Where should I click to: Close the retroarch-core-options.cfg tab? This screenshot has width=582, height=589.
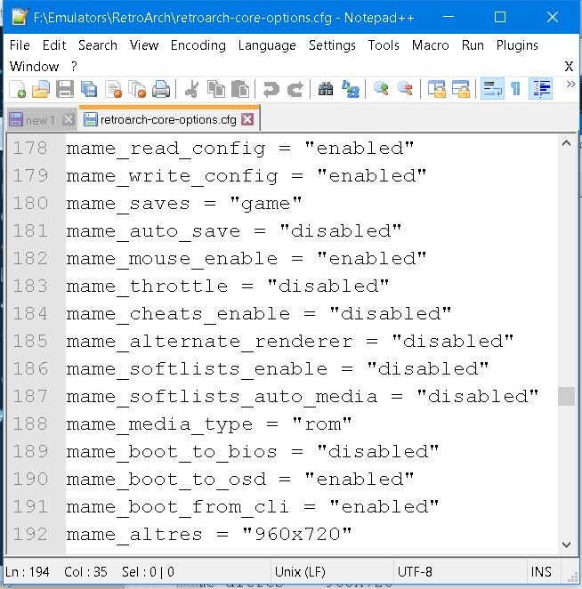tap(247, 119)
